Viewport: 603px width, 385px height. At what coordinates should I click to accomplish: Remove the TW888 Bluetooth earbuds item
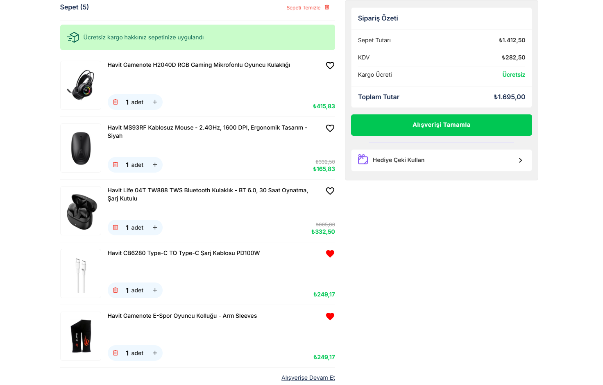[116, 228]
